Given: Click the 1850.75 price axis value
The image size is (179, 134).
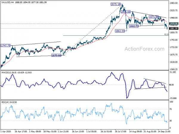Looking at the screenshot, I should (x=173, y=32).
